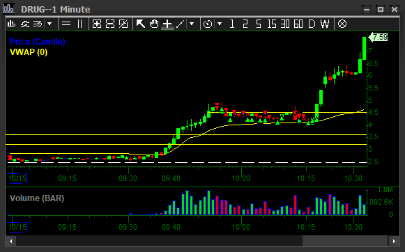
Task: Click the clock time-frame icon
Action: point(208,24)
